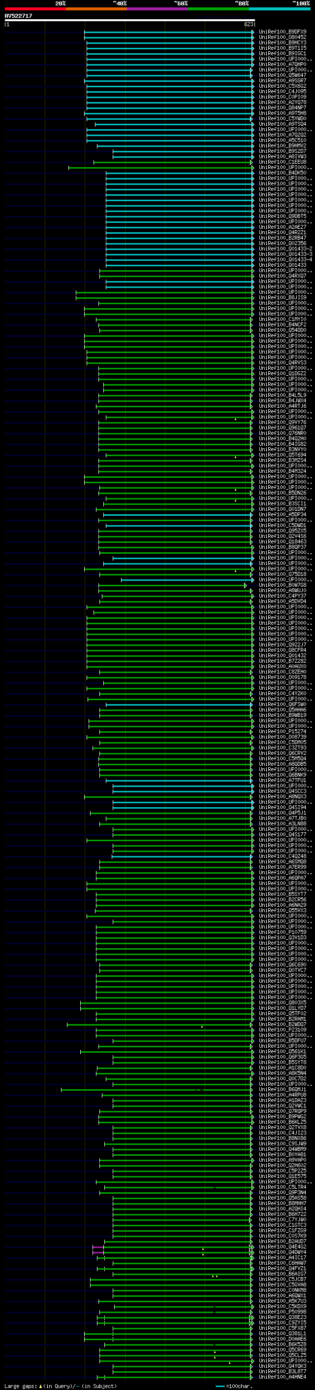Open hit UniRef100_B9IGC1

pos(283,53)
